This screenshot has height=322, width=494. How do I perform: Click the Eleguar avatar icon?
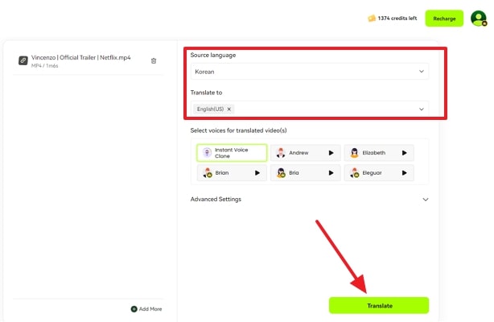pyautogui.click(x=355, y=173)
